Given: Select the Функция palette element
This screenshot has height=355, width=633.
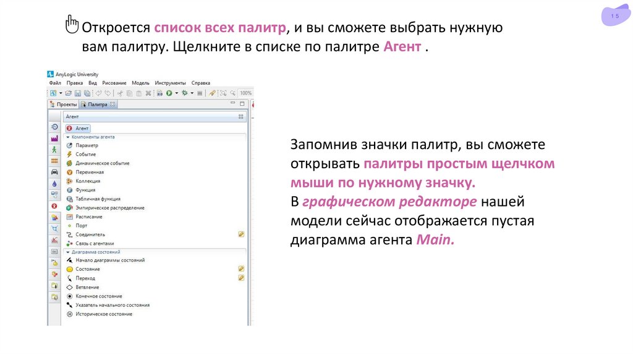Looking at the screenshot, I should pos(81,190).
